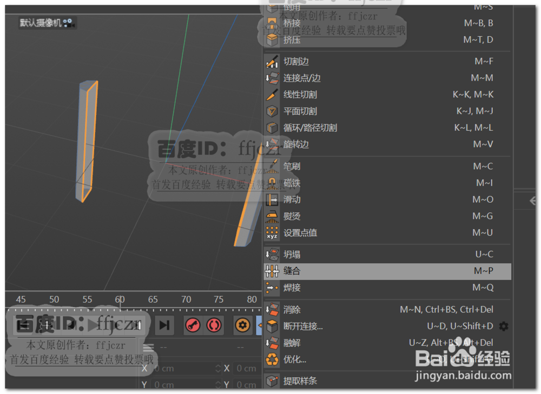Click the jump-to-end playback button

[164, 325]
